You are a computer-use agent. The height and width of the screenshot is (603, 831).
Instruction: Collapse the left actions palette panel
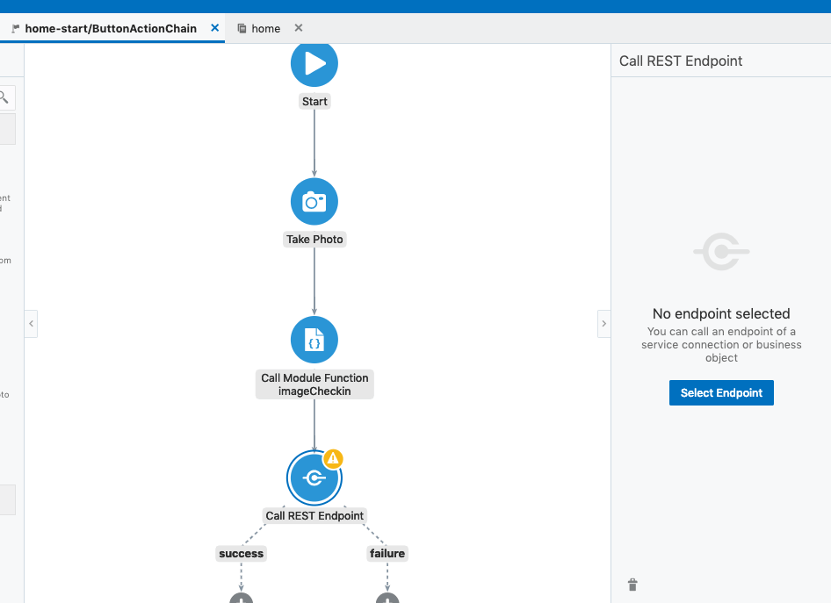[31, 323]
